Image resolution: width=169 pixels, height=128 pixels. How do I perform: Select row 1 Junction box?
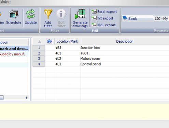[x=101, y=48]
